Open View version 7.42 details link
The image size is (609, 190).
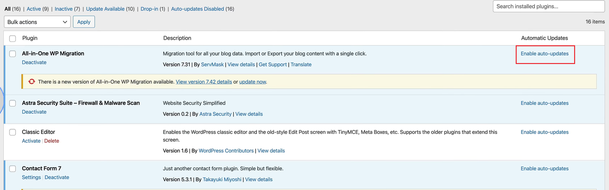coord(204,82)
